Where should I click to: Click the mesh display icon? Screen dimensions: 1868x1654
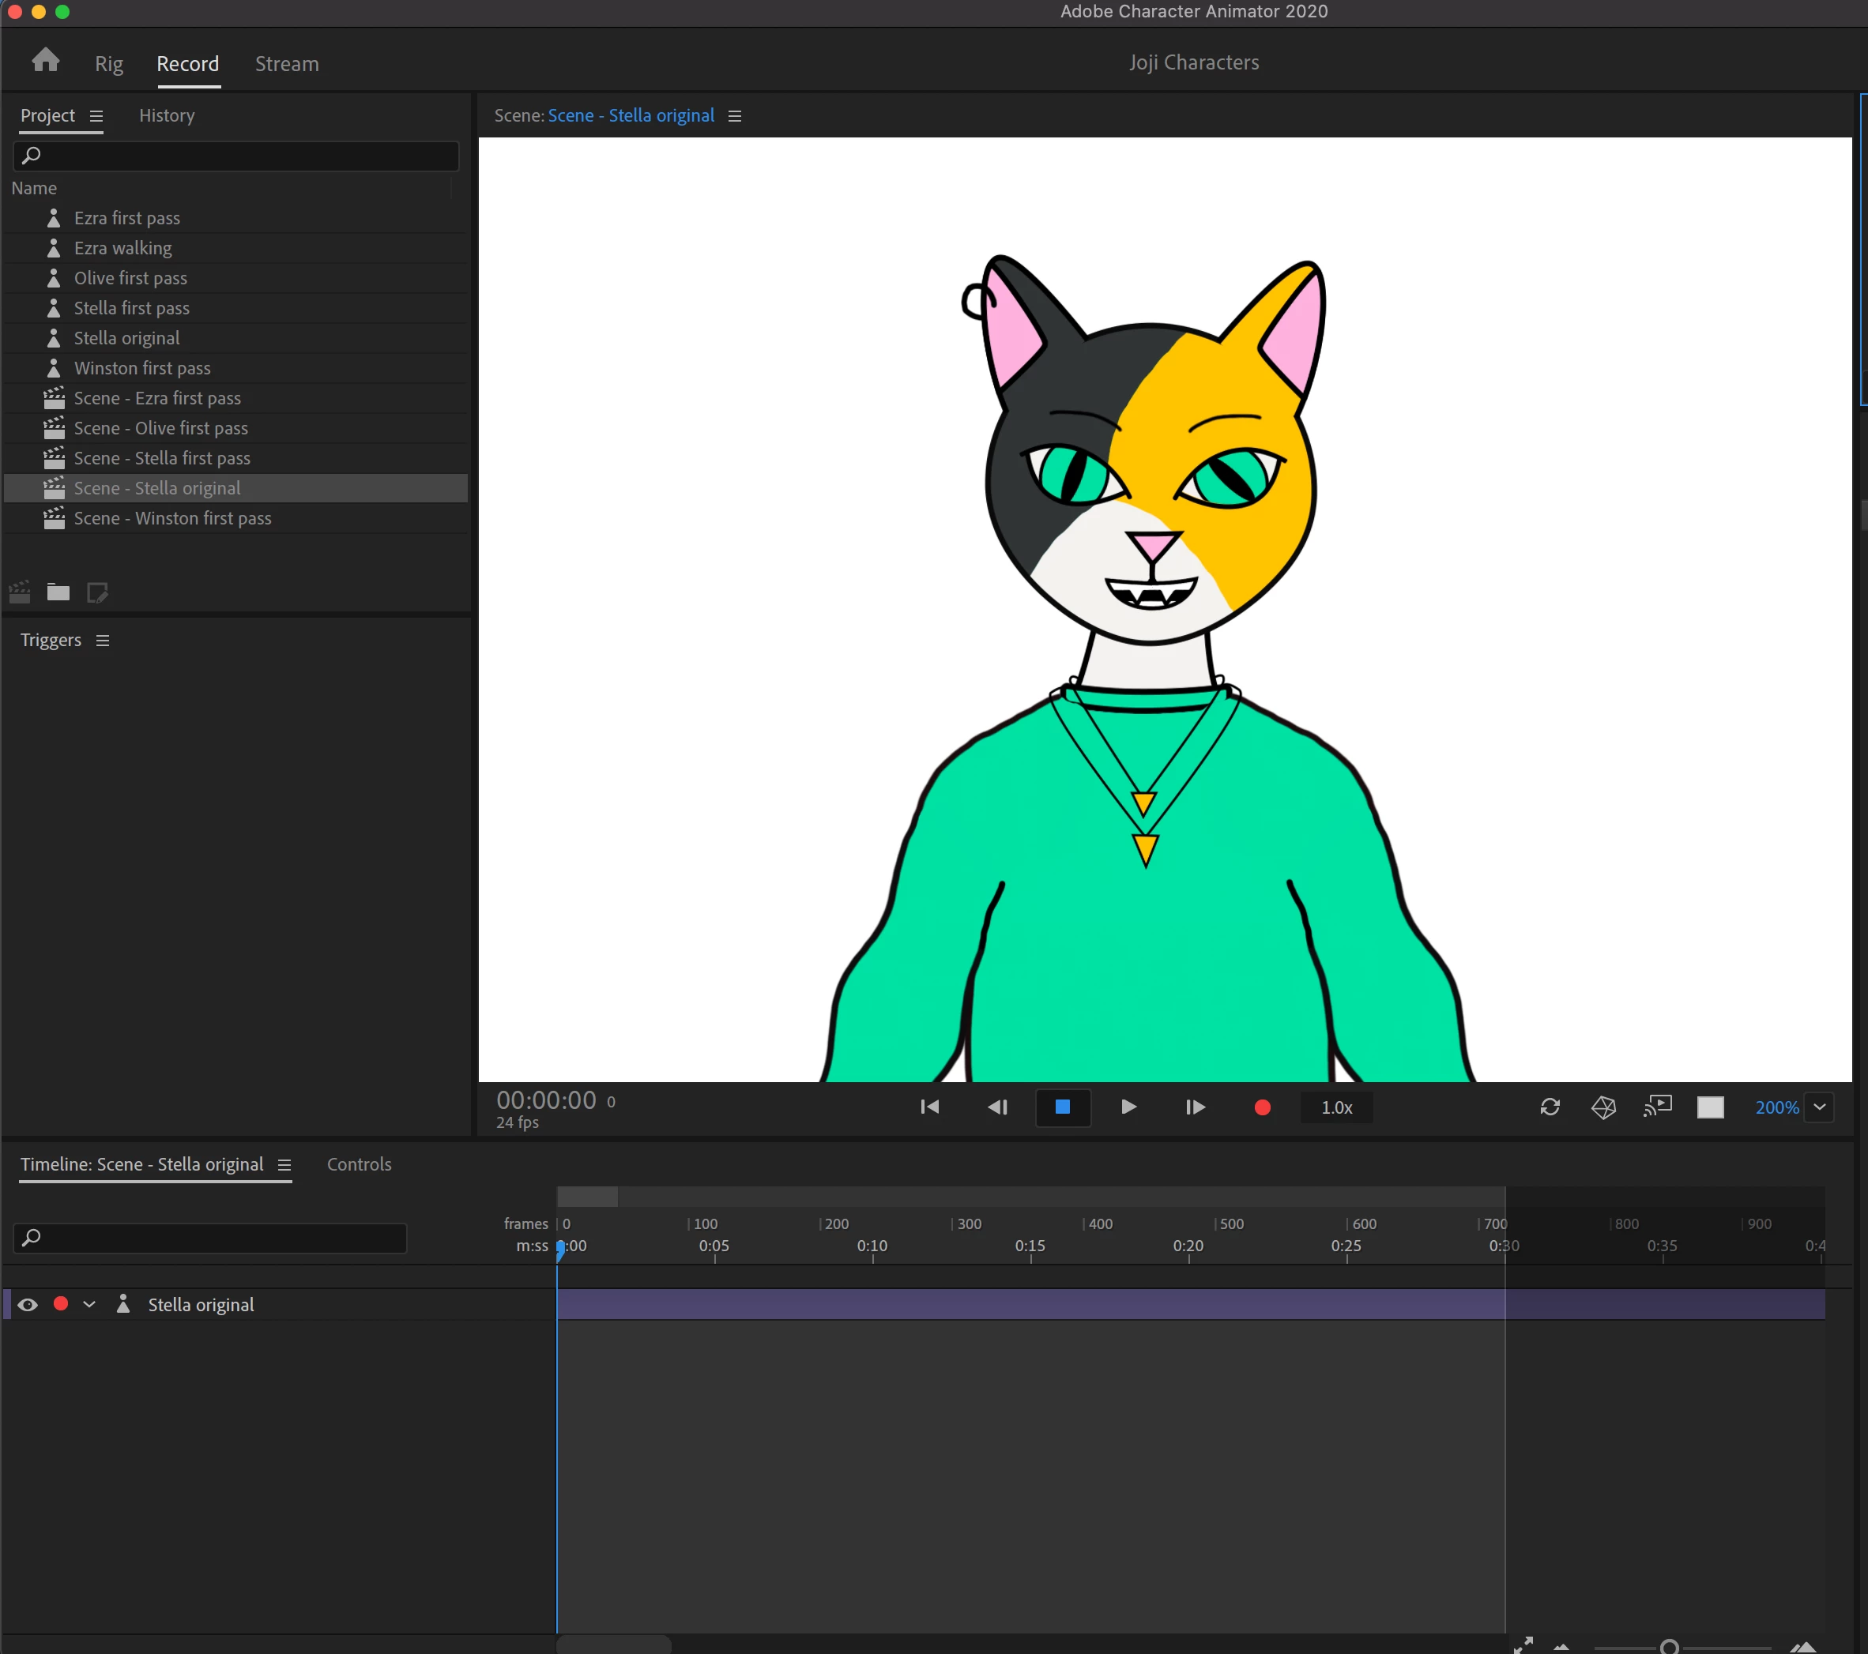(x=1604, y=1107)
